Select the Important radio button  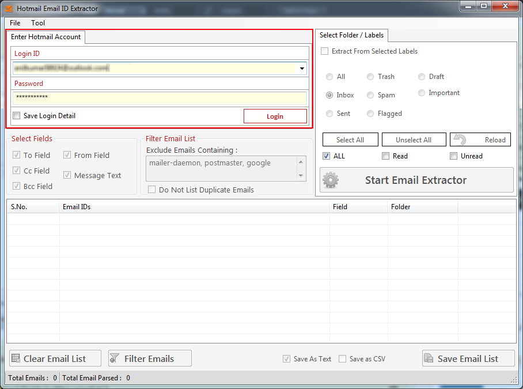pyautogui.click(x=422, y=93)
